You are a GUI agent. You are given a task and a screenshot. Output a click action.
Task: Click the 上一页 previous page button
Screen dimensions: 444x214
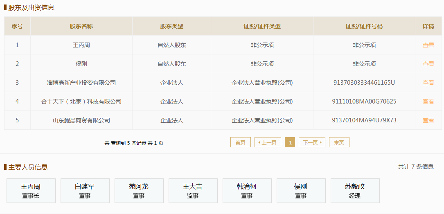click(268, 142)
